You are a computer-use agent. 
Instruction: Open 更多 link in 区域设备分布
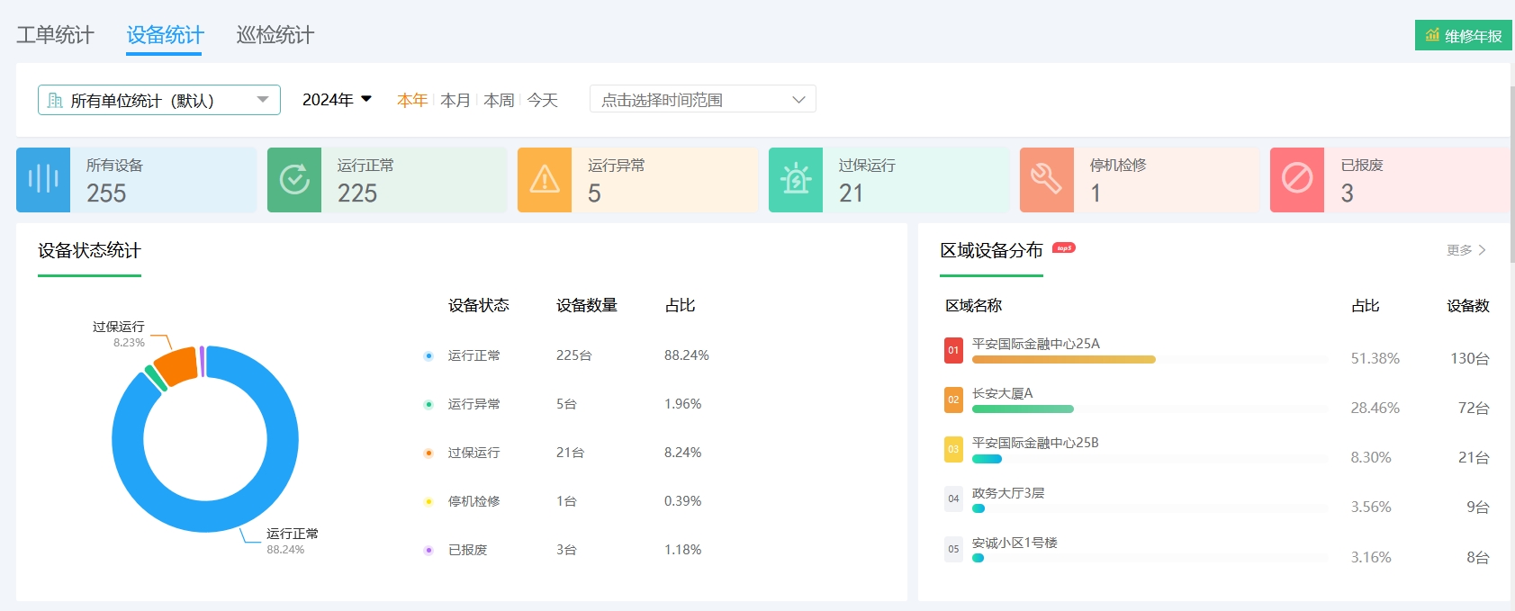tap(1465, 250)
